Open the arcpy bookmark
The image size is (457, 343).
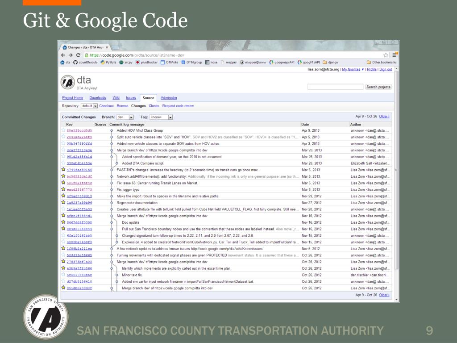coord(126,62)
